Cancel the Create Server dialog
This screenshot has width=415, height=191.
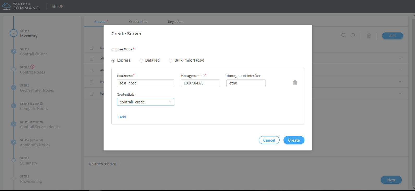269,140
